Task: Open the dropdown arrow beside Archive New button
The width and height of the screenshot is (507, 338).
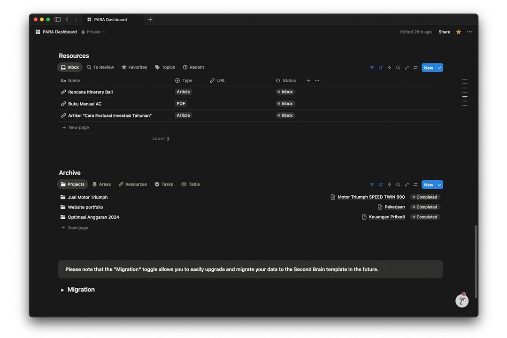Action: point(439,185)
